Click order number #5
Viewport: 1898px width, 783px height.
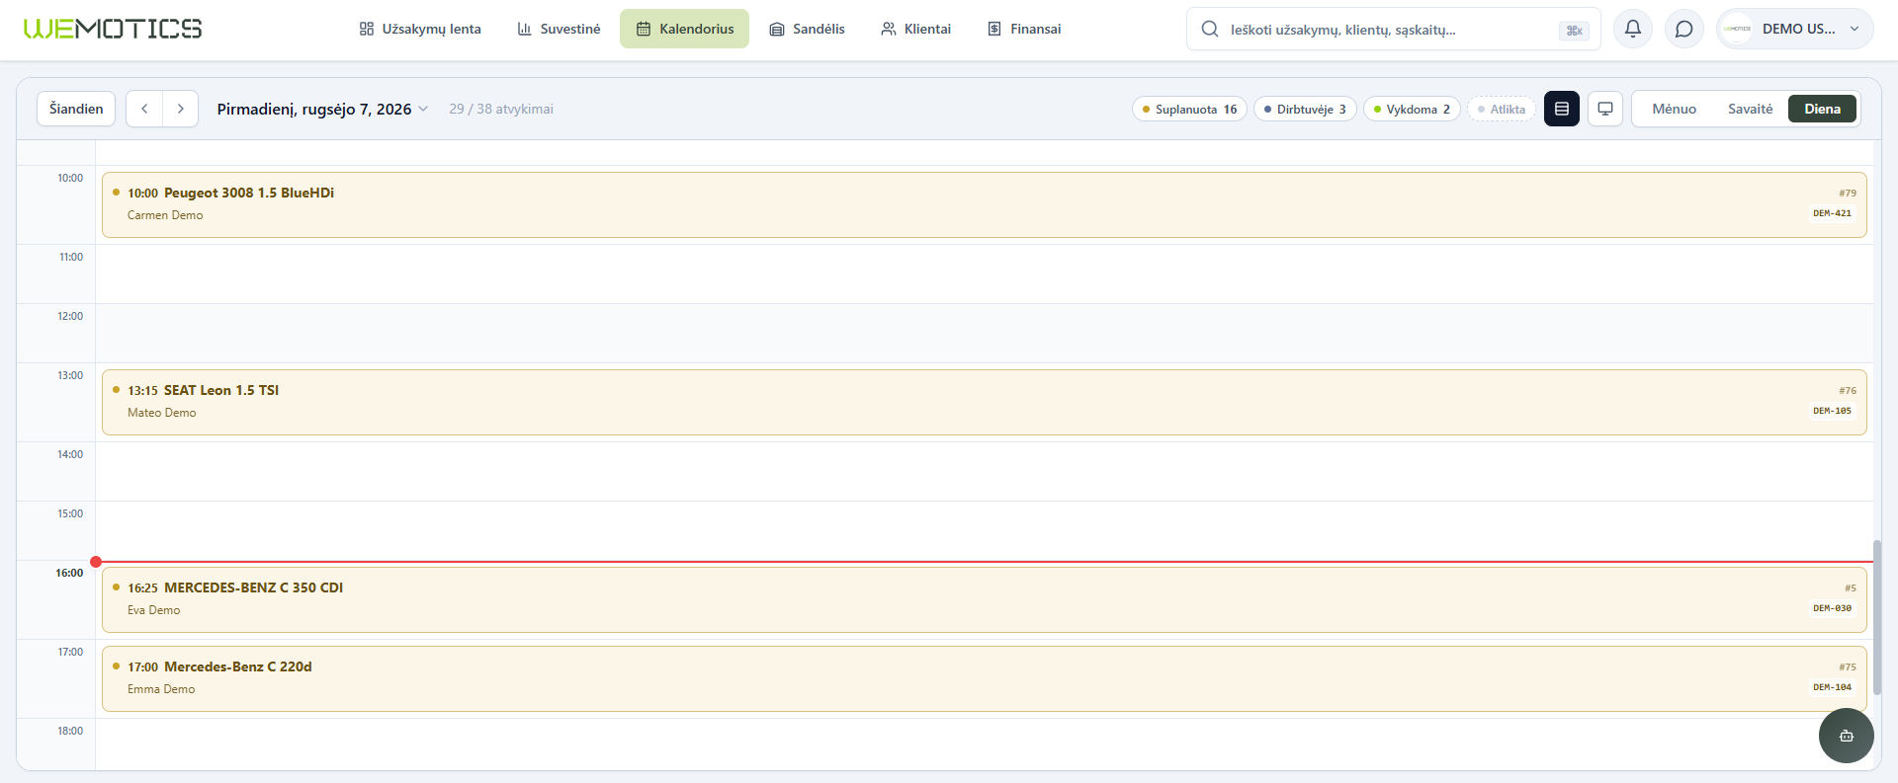pos(1851,588)
